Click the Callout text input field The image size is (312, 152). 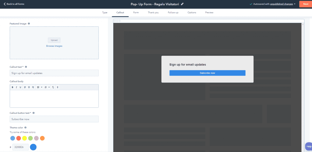pyautogui.click(x=54, y=73)
